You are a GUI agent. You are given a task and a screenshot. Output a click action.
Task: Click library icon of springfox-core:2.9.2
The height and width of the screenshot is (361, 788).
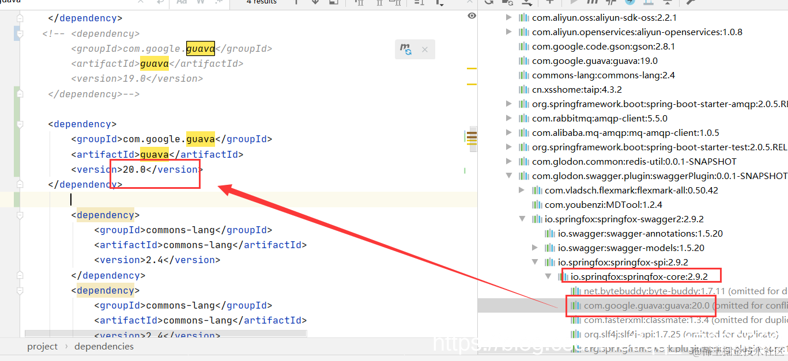(563, 277)
